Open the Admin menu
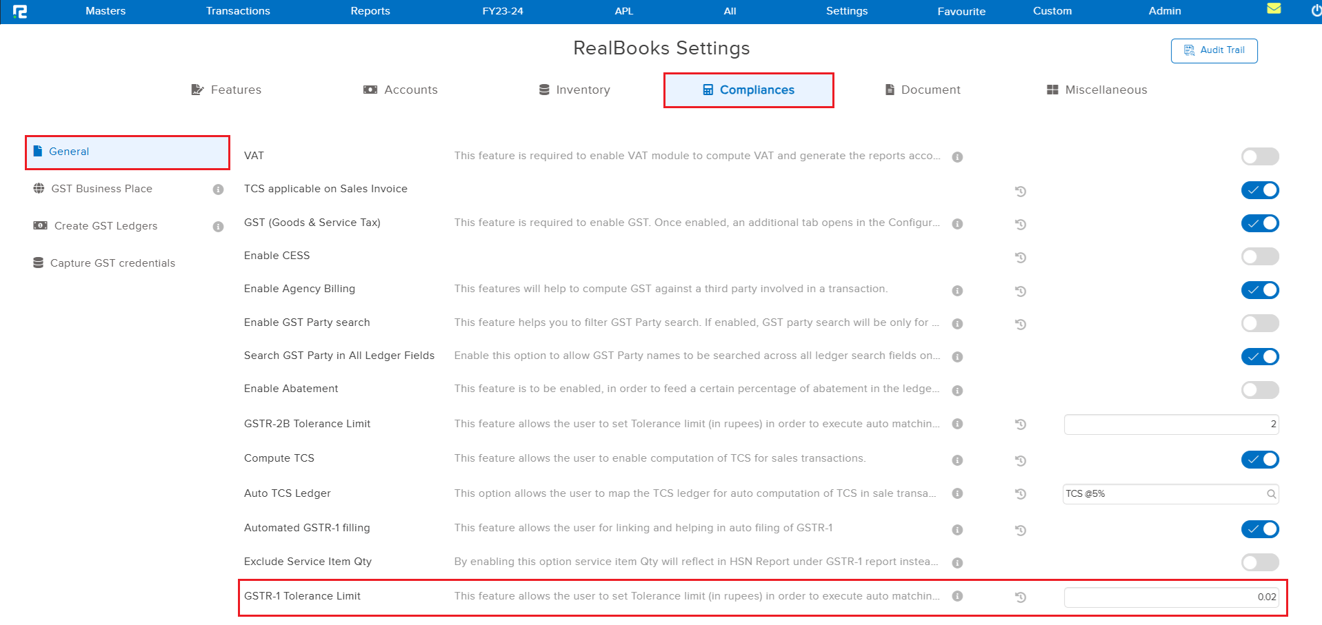 (x=1165, y=11)
